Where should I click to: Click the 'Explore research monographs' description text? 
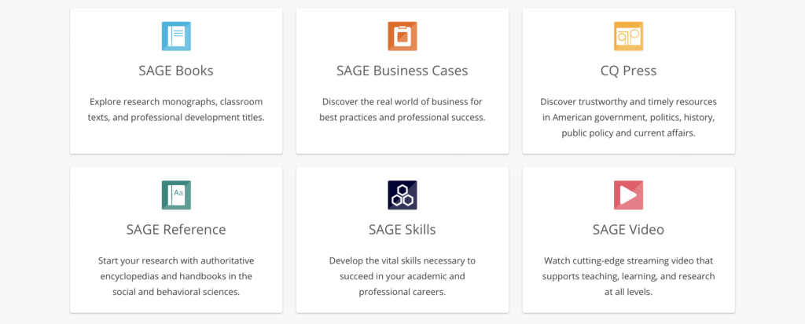point(176,109)
